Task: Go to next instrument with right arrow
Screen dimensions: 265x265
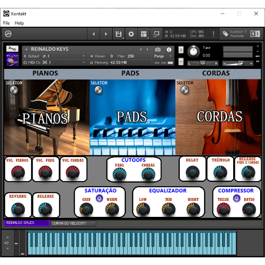Action: point(106,34)
